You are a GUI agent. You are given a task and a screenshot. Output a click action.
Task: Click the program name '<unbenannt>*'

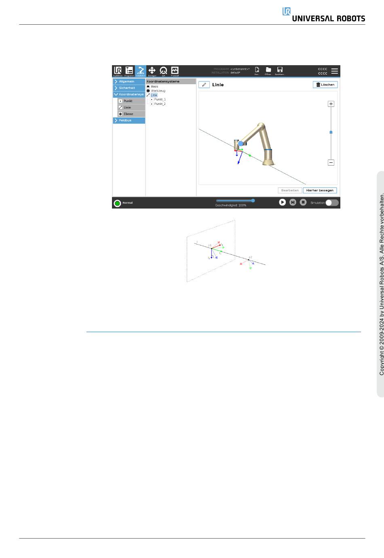click(240, 69)
